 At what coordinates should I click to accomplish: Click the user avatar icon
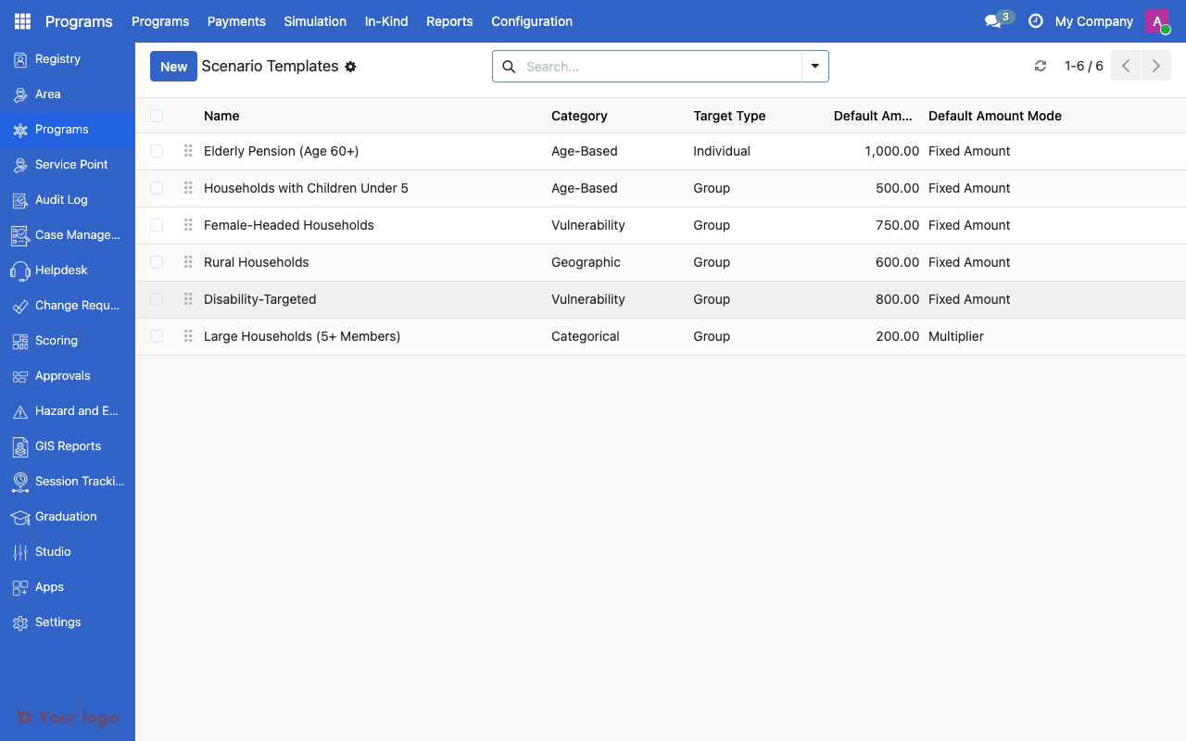coord(1157,21)
